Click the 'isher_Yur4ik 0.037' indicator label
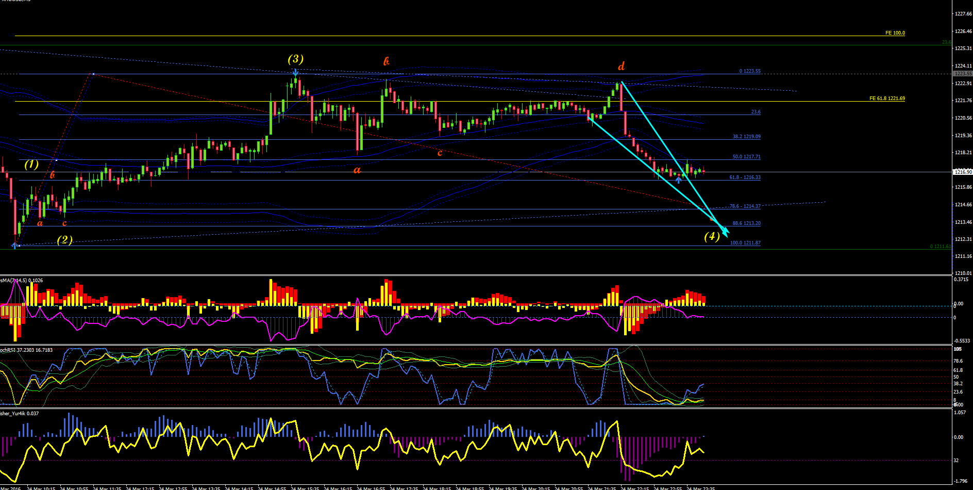Viewport: 973px width, 490px height. 20,414
